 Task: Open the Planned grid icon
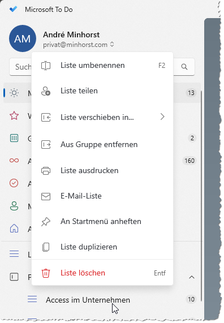pyautogui.click(x=14, y=138)
